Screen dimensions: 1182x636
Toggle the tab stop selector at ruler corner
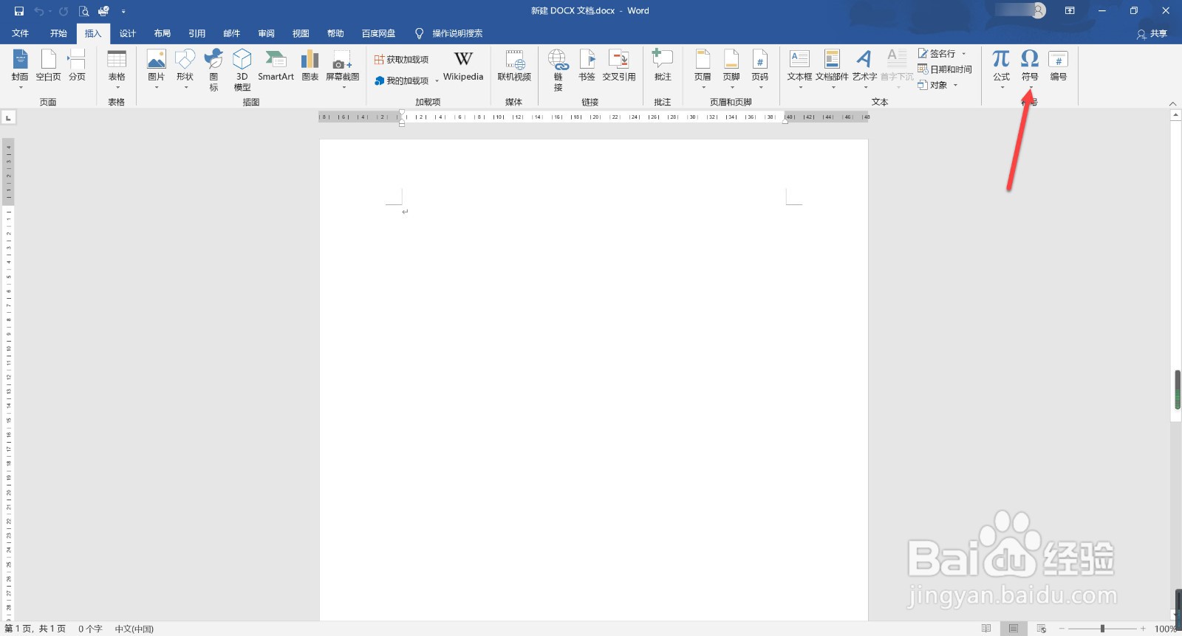click(8, 117)
